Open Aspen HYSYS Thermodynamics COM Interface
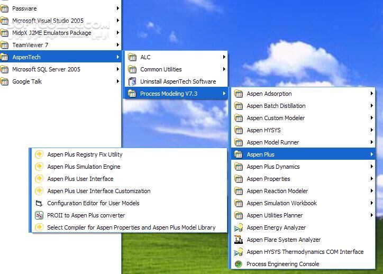Viewport: 383px width, 274px height. (305, 252)
